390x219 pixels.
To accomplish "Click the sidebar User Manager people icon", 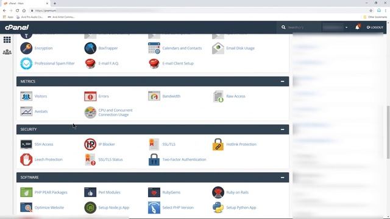I will 7,52.
